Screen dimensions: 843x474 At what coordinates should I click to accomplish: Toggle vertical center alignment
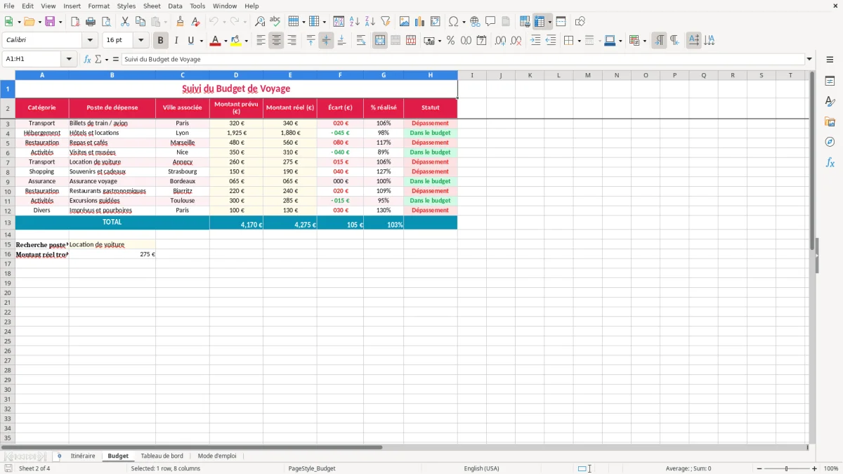tap(326, 41)
